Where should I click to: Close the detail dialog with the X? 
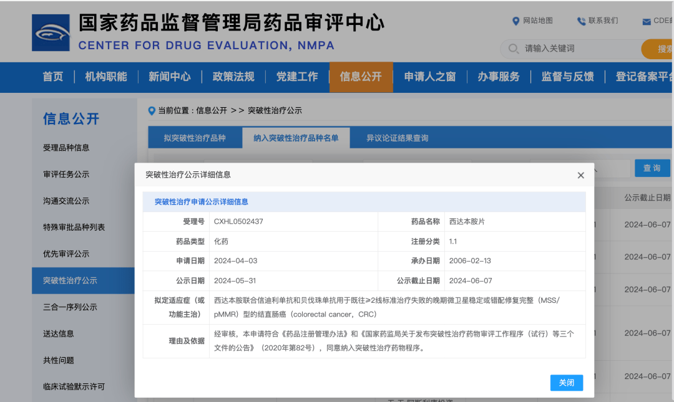point(580,175)
